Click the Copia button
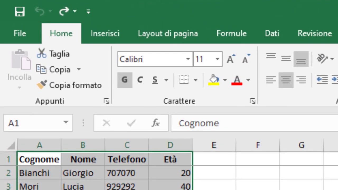 [53, 69]
